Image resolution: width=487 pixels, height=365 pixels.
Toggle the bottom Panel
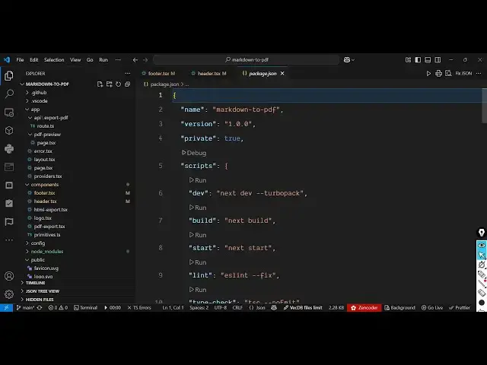click(428, 60)
